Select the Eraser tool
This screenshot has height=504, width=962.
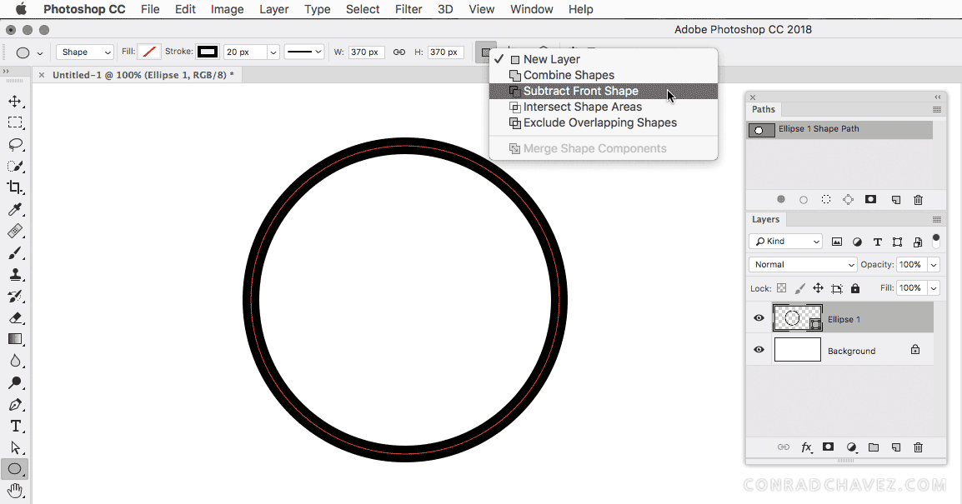tap(15, 317)
